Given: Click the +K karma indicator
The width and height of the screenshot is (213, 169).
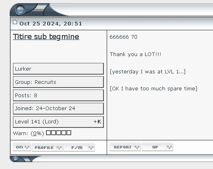Looking at the screenshot, I should click(x=97, y=121).
